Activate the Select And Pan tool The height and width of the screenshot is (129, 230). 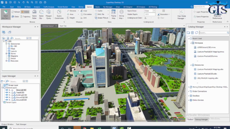pyautogui.click(x=5, y=14)
